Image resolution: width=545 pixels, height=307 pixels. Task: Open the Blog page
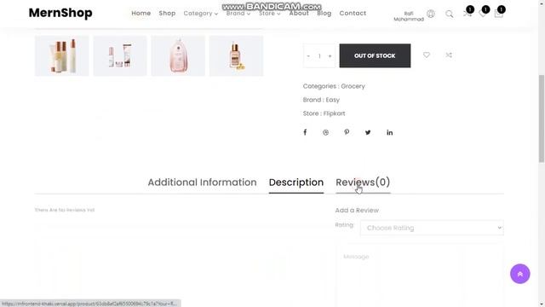click(324, 14)
